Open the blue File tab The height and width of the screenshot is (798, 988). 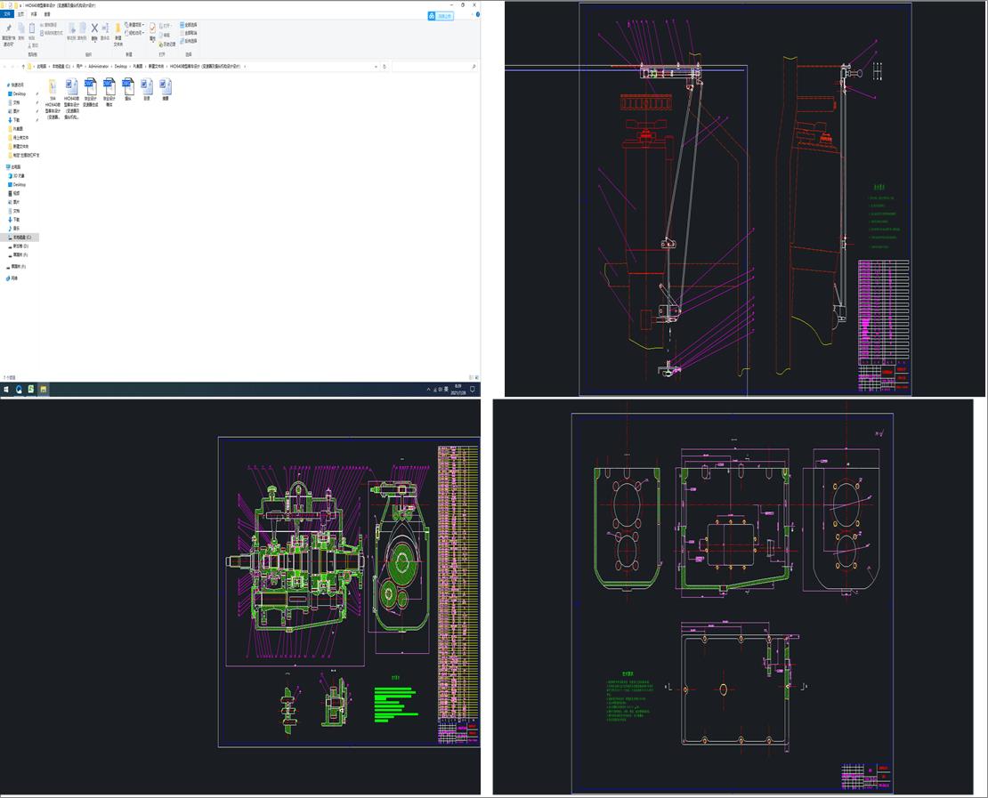point(7,14)
